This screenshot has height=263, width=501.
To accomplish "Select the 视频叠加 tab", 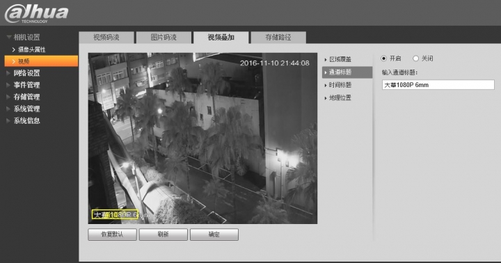I will 221,38.
